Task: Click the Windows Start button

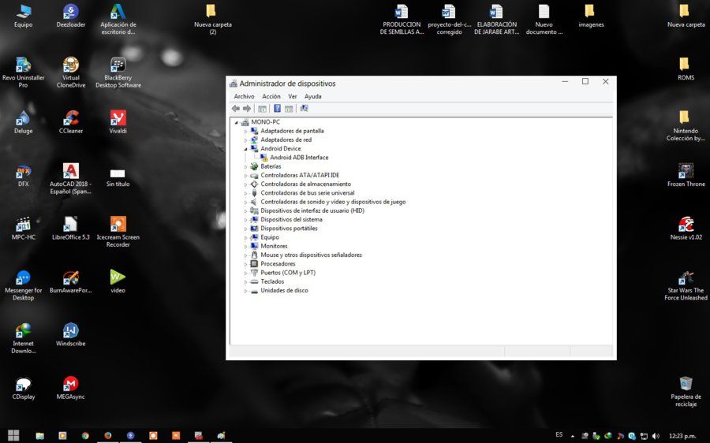Action: pyautogui.click(x=13, y=435)
